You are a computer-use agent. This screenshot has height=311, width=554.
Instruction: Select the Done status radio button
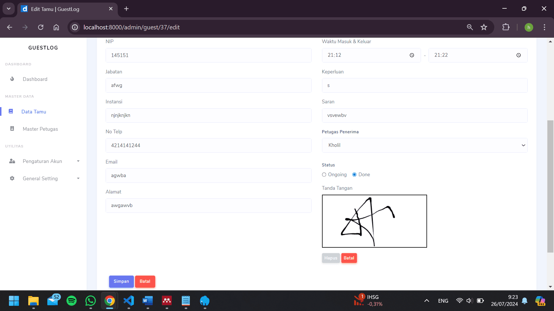pos(354,175)
